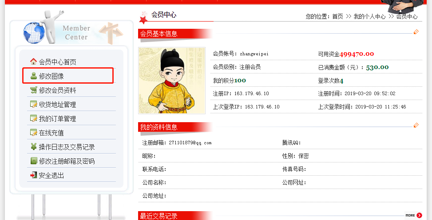The width and height of the screenshot is (432, 220).
Task: Click the Member Center globe logo
Action: (x=34, y=33)
